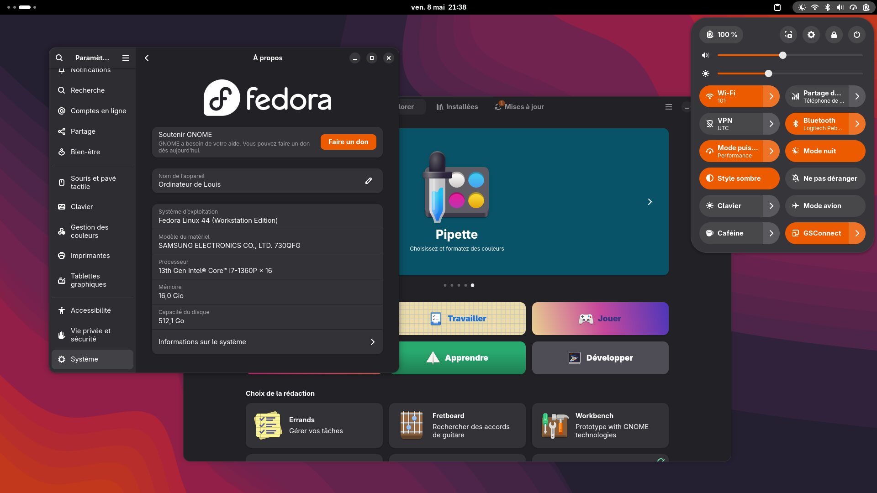Viewport: 877px width, 493px height.
Task: Toggle Bluetooth quick setting
Action: [817, 124]
